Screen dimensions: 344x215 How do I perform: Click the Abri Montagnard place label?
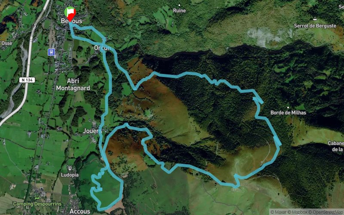click(73, 84)
